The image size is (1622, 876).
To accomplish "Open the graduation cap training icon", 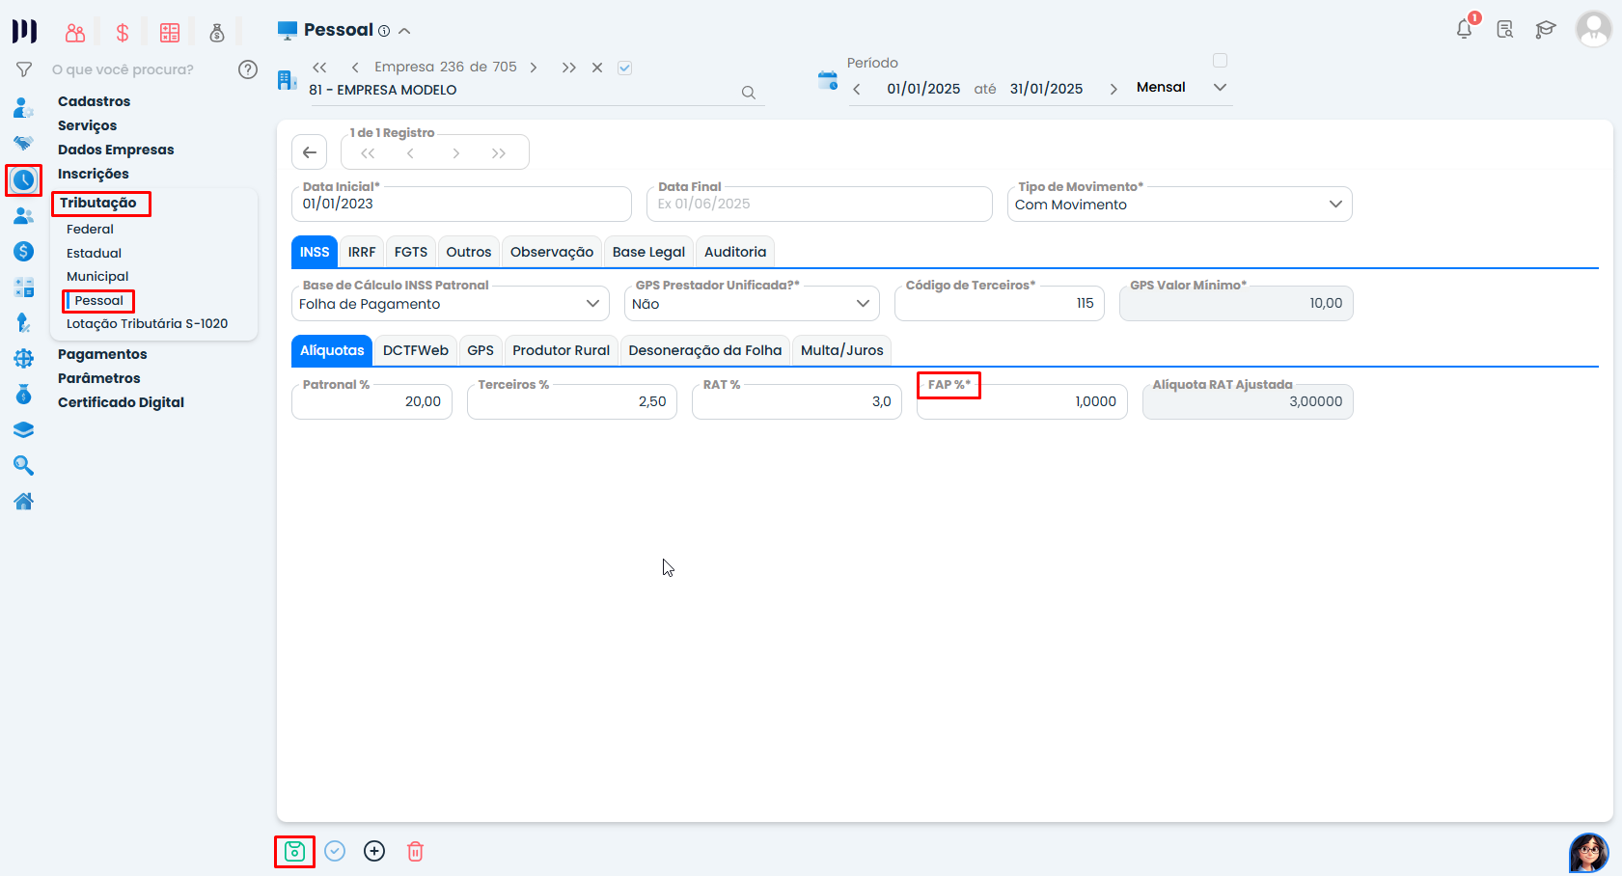I will click(x=1545, y=29).
